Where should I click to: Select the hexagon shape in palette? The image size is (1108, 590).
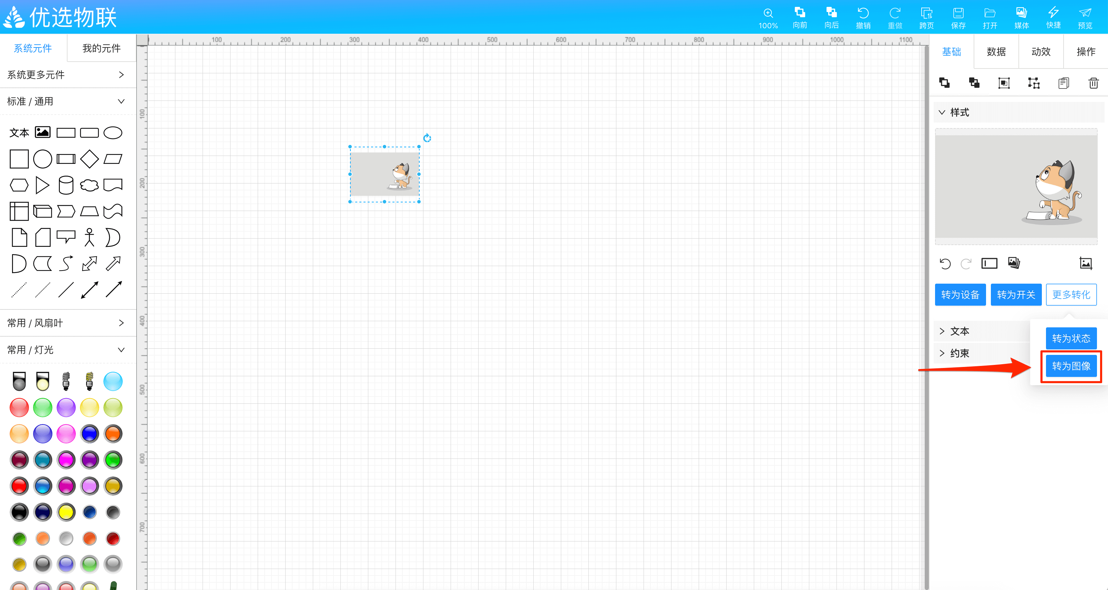pos(19,185)
